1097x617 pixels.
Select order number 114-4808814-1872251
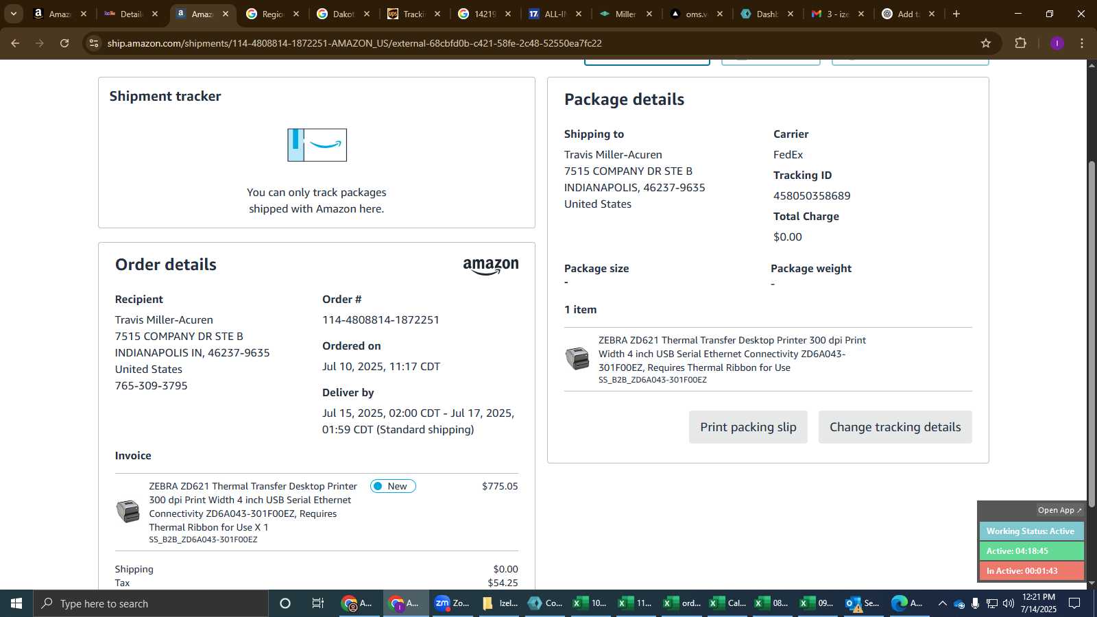point(381,320)
